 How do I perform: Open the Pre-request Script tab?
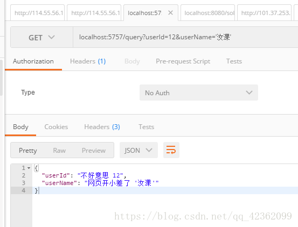point(183,61)
